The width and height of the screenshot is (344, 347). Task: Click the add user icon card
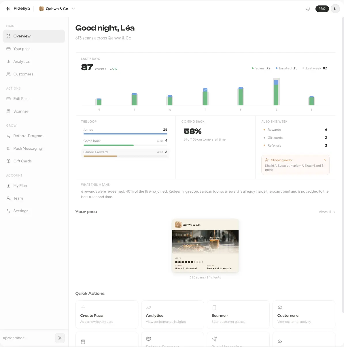point(280,342)
